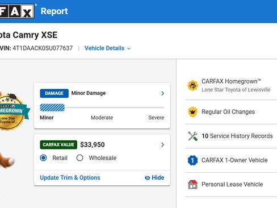Screen dimensions: 277x208
Task: Select the Retail radio button
Action: (x=43, y=158)
